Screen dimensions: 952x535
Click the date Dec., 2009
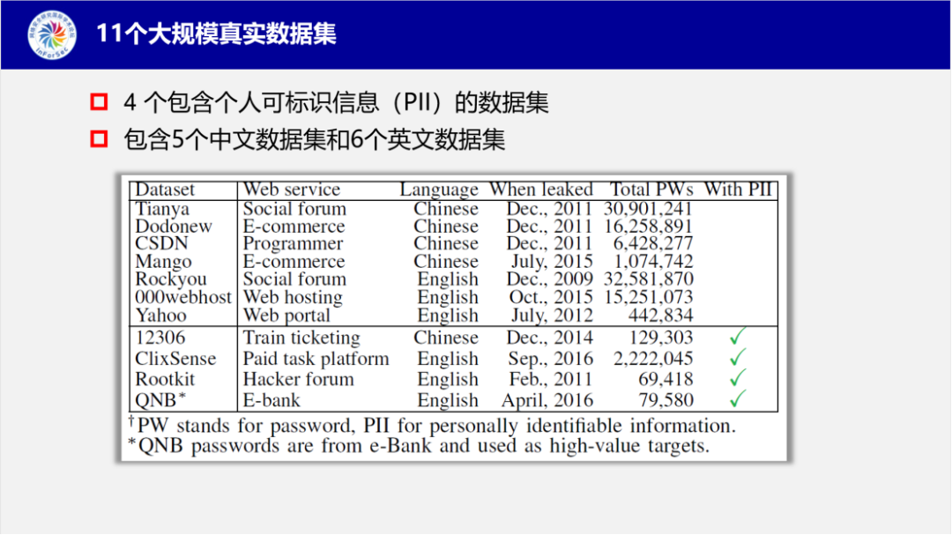[549, 280]
